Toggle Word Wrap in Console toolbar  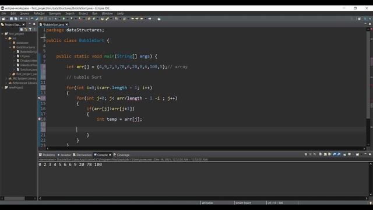pos(330,154)
